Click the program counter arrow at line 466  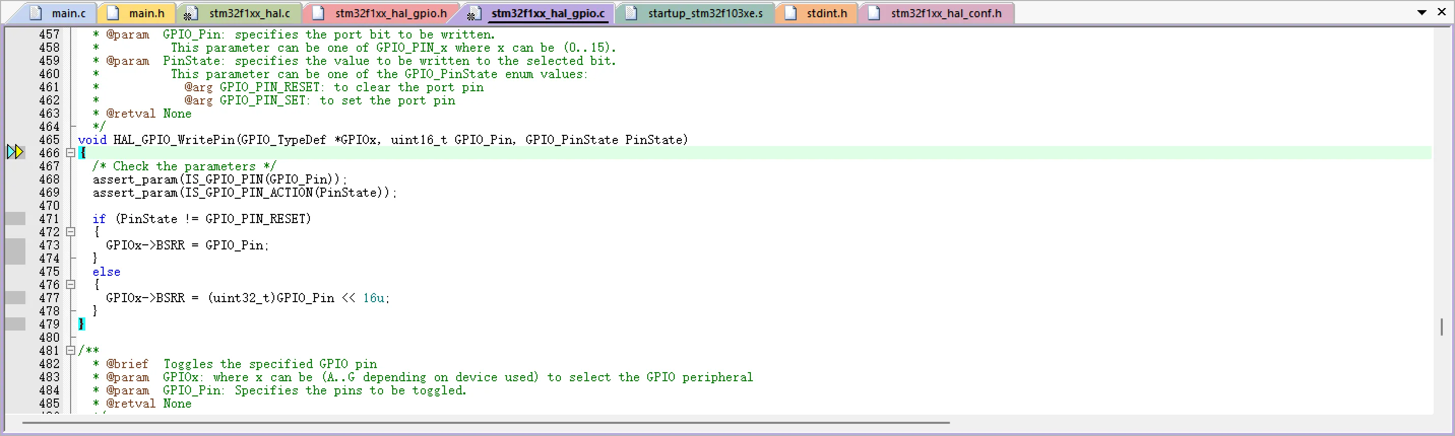click(15, 152)
